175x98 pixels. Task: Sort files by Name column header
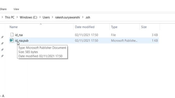click(13, 27)
